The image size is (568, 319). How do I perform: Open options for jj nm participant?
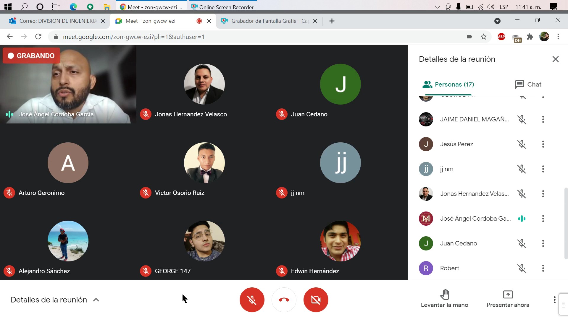pos(543,169)
